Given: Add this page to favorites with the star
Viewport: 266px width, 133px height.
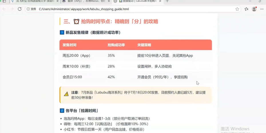Looking at the screenshot, I should click(237, 9).
